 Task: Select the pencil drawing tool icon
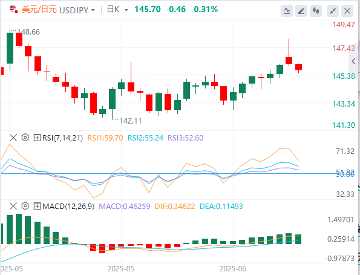(301, 11)
